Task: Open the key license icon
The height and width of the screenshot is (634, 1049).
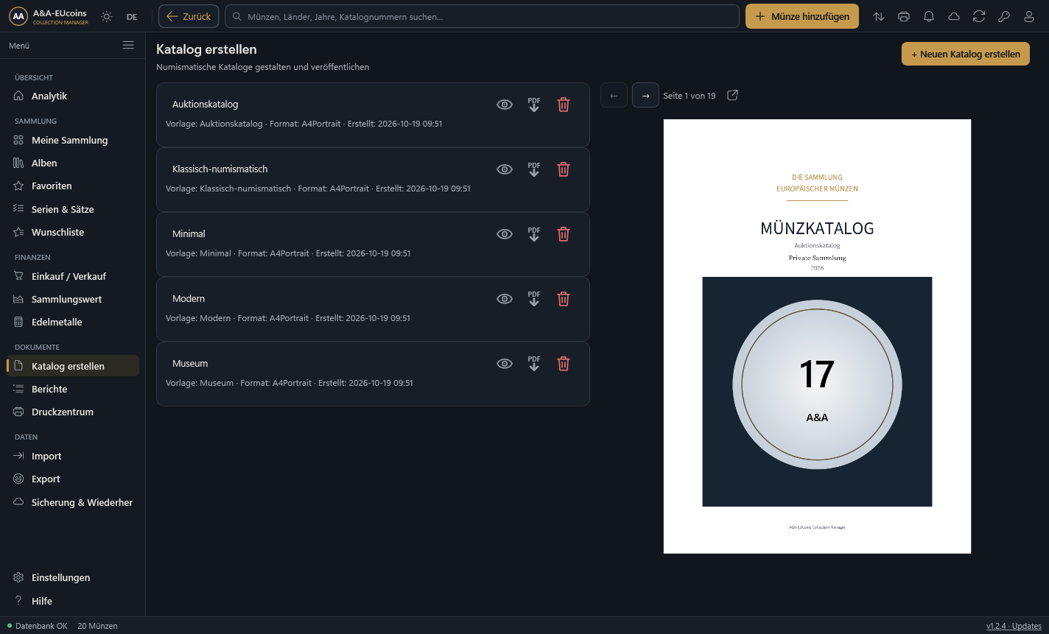Action: (x=1004, y=16)
